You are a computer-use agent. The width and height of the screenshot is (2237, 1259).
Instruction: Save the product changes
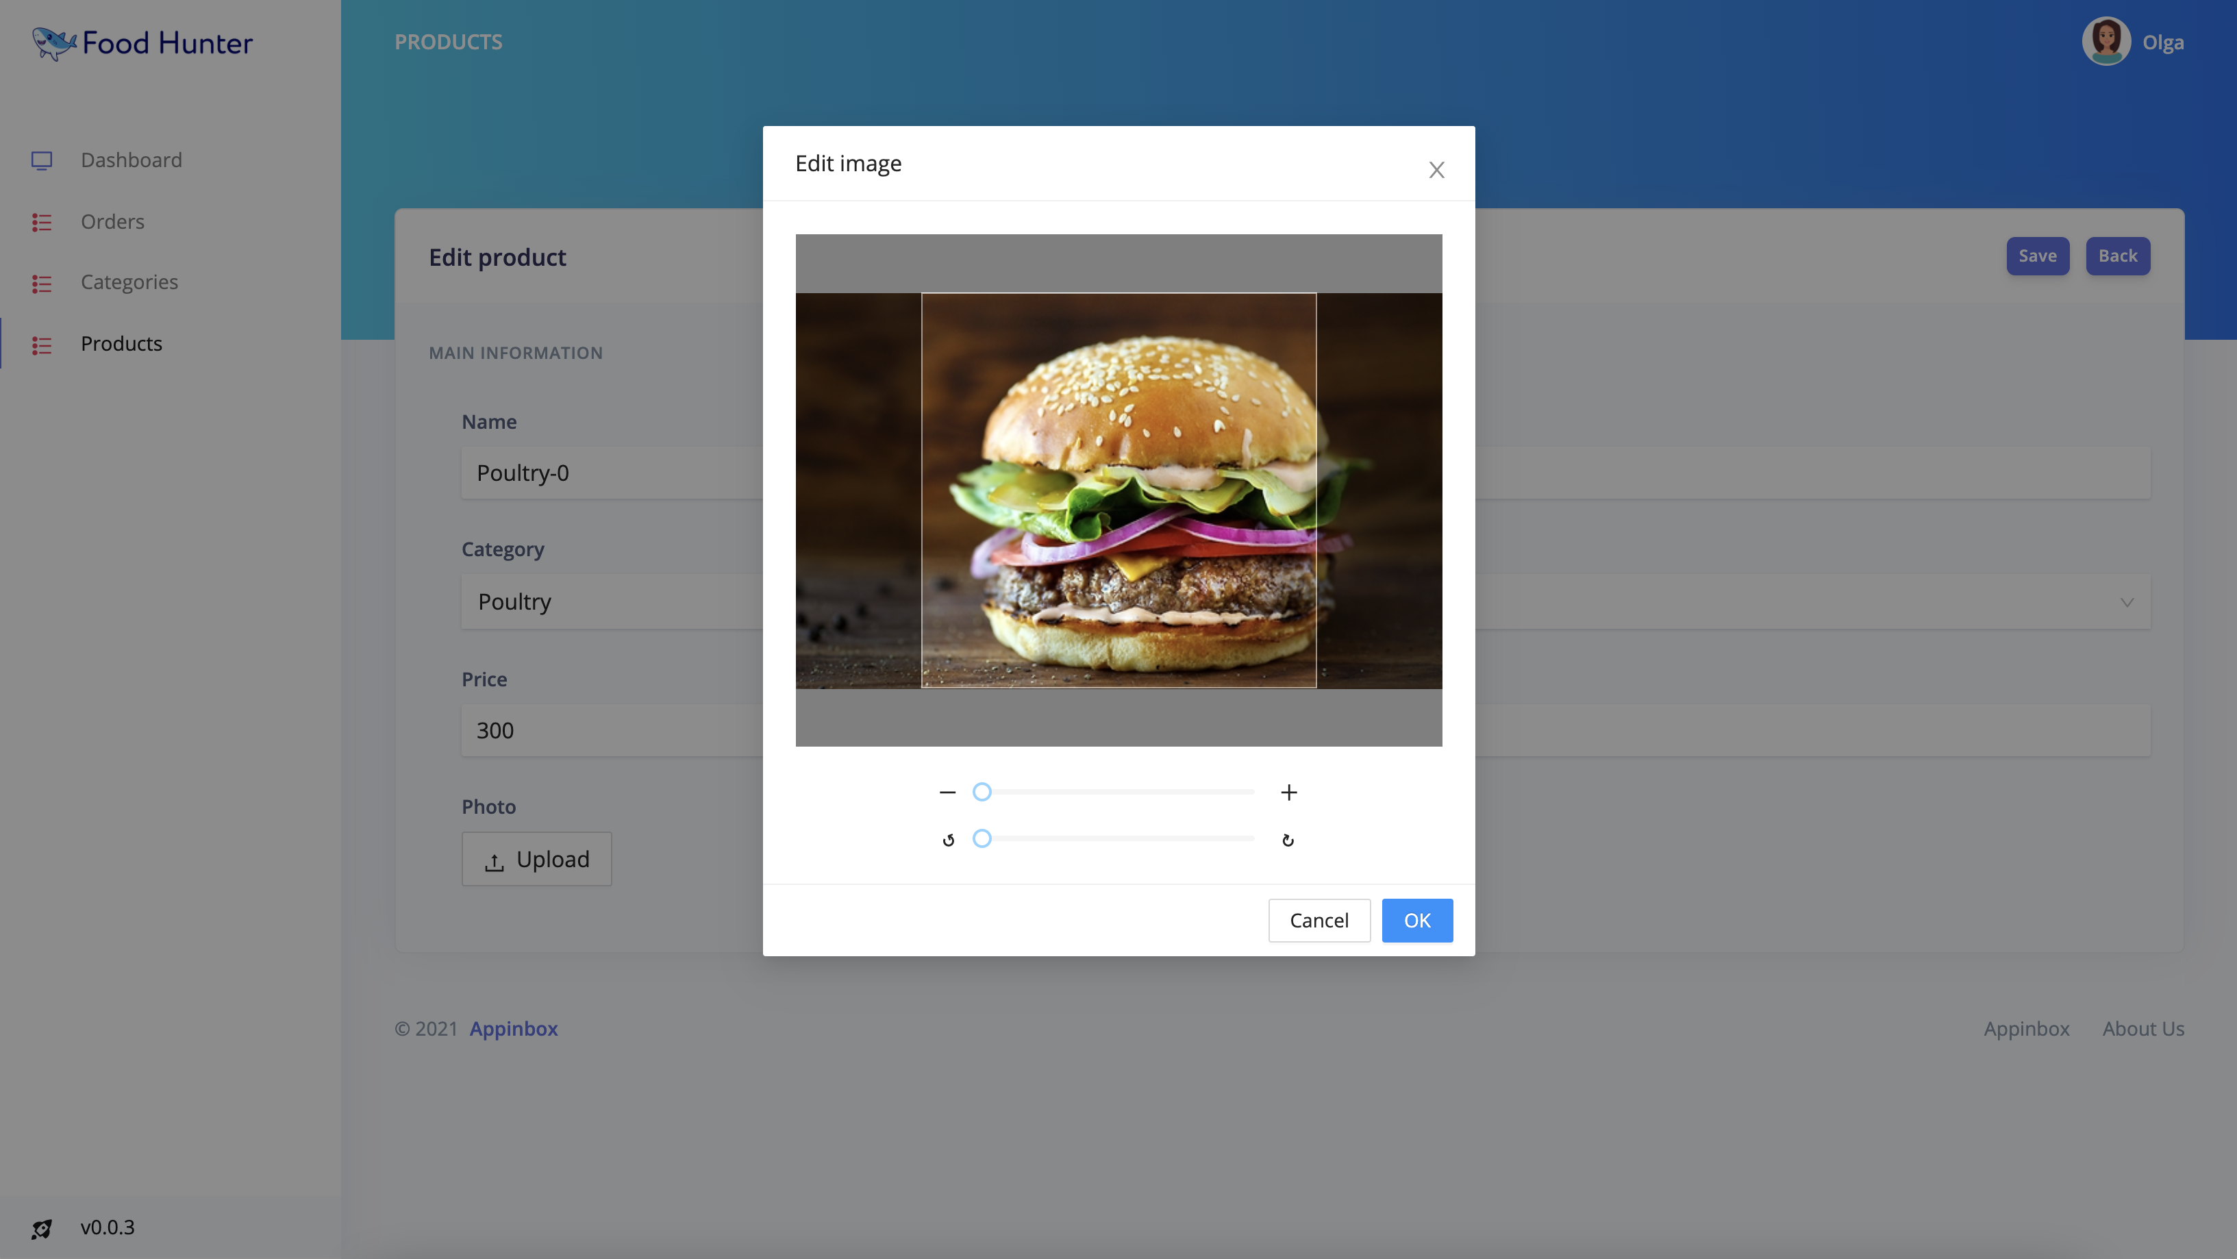click(x=2037, y=255)
